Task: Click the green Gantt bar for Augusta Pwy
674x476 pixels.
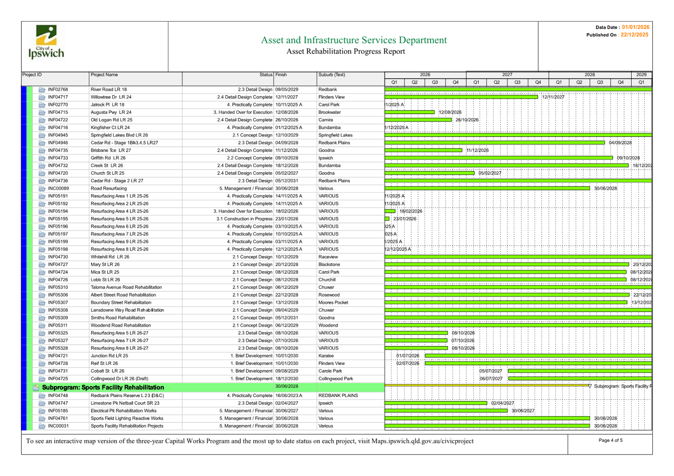Action: coord(410,112)
